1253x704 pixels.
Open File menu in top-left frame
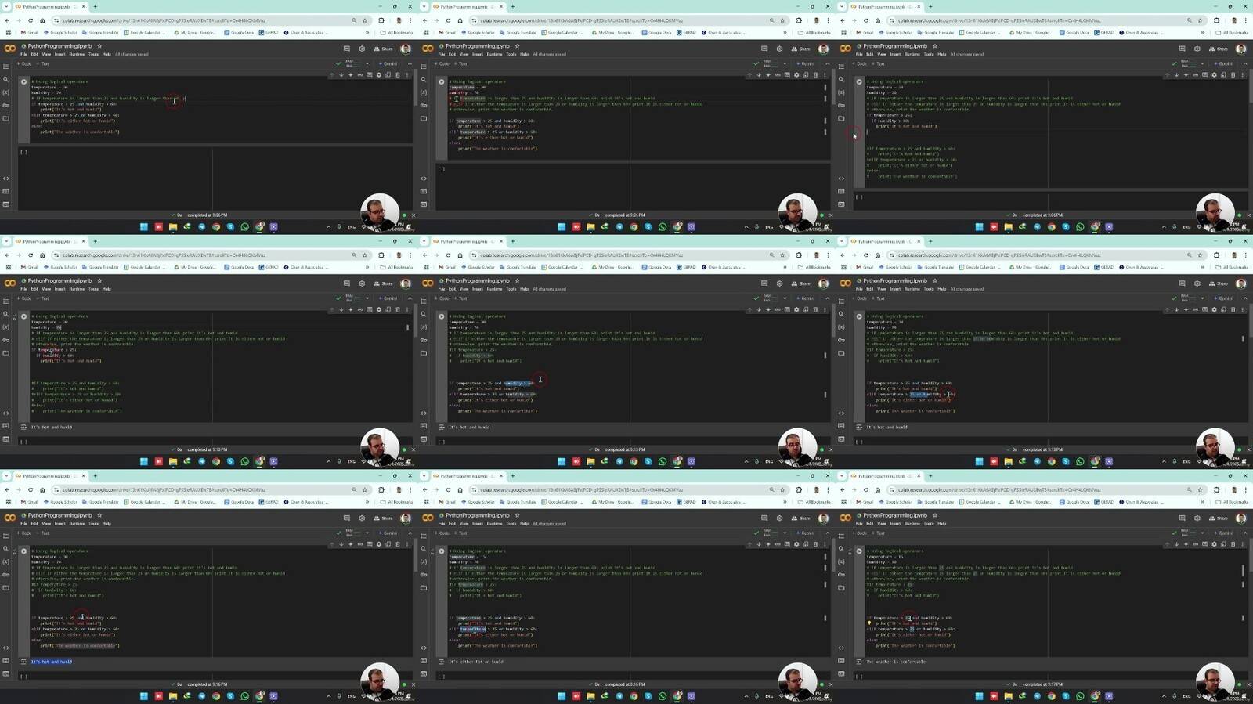(23, 54)
